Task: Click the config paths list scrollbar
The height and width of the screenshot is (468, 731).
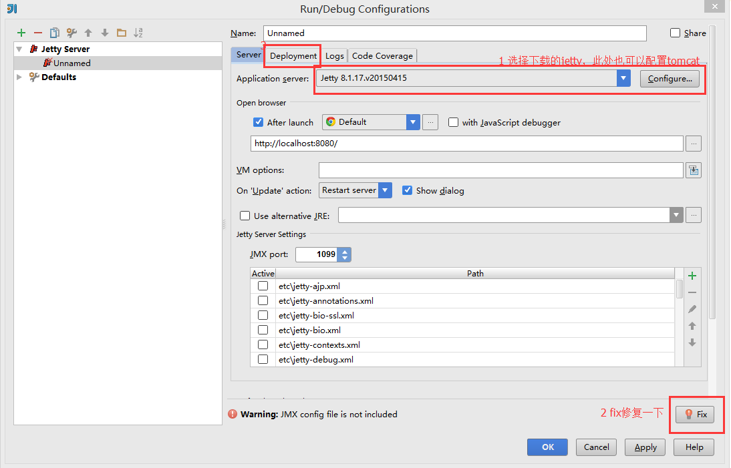Action: tap(680, 288)
